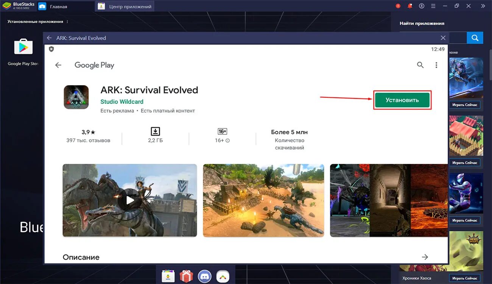Open the third ARK screenshot with lava
Screen dimensions: 492x284
click(389, 200)
